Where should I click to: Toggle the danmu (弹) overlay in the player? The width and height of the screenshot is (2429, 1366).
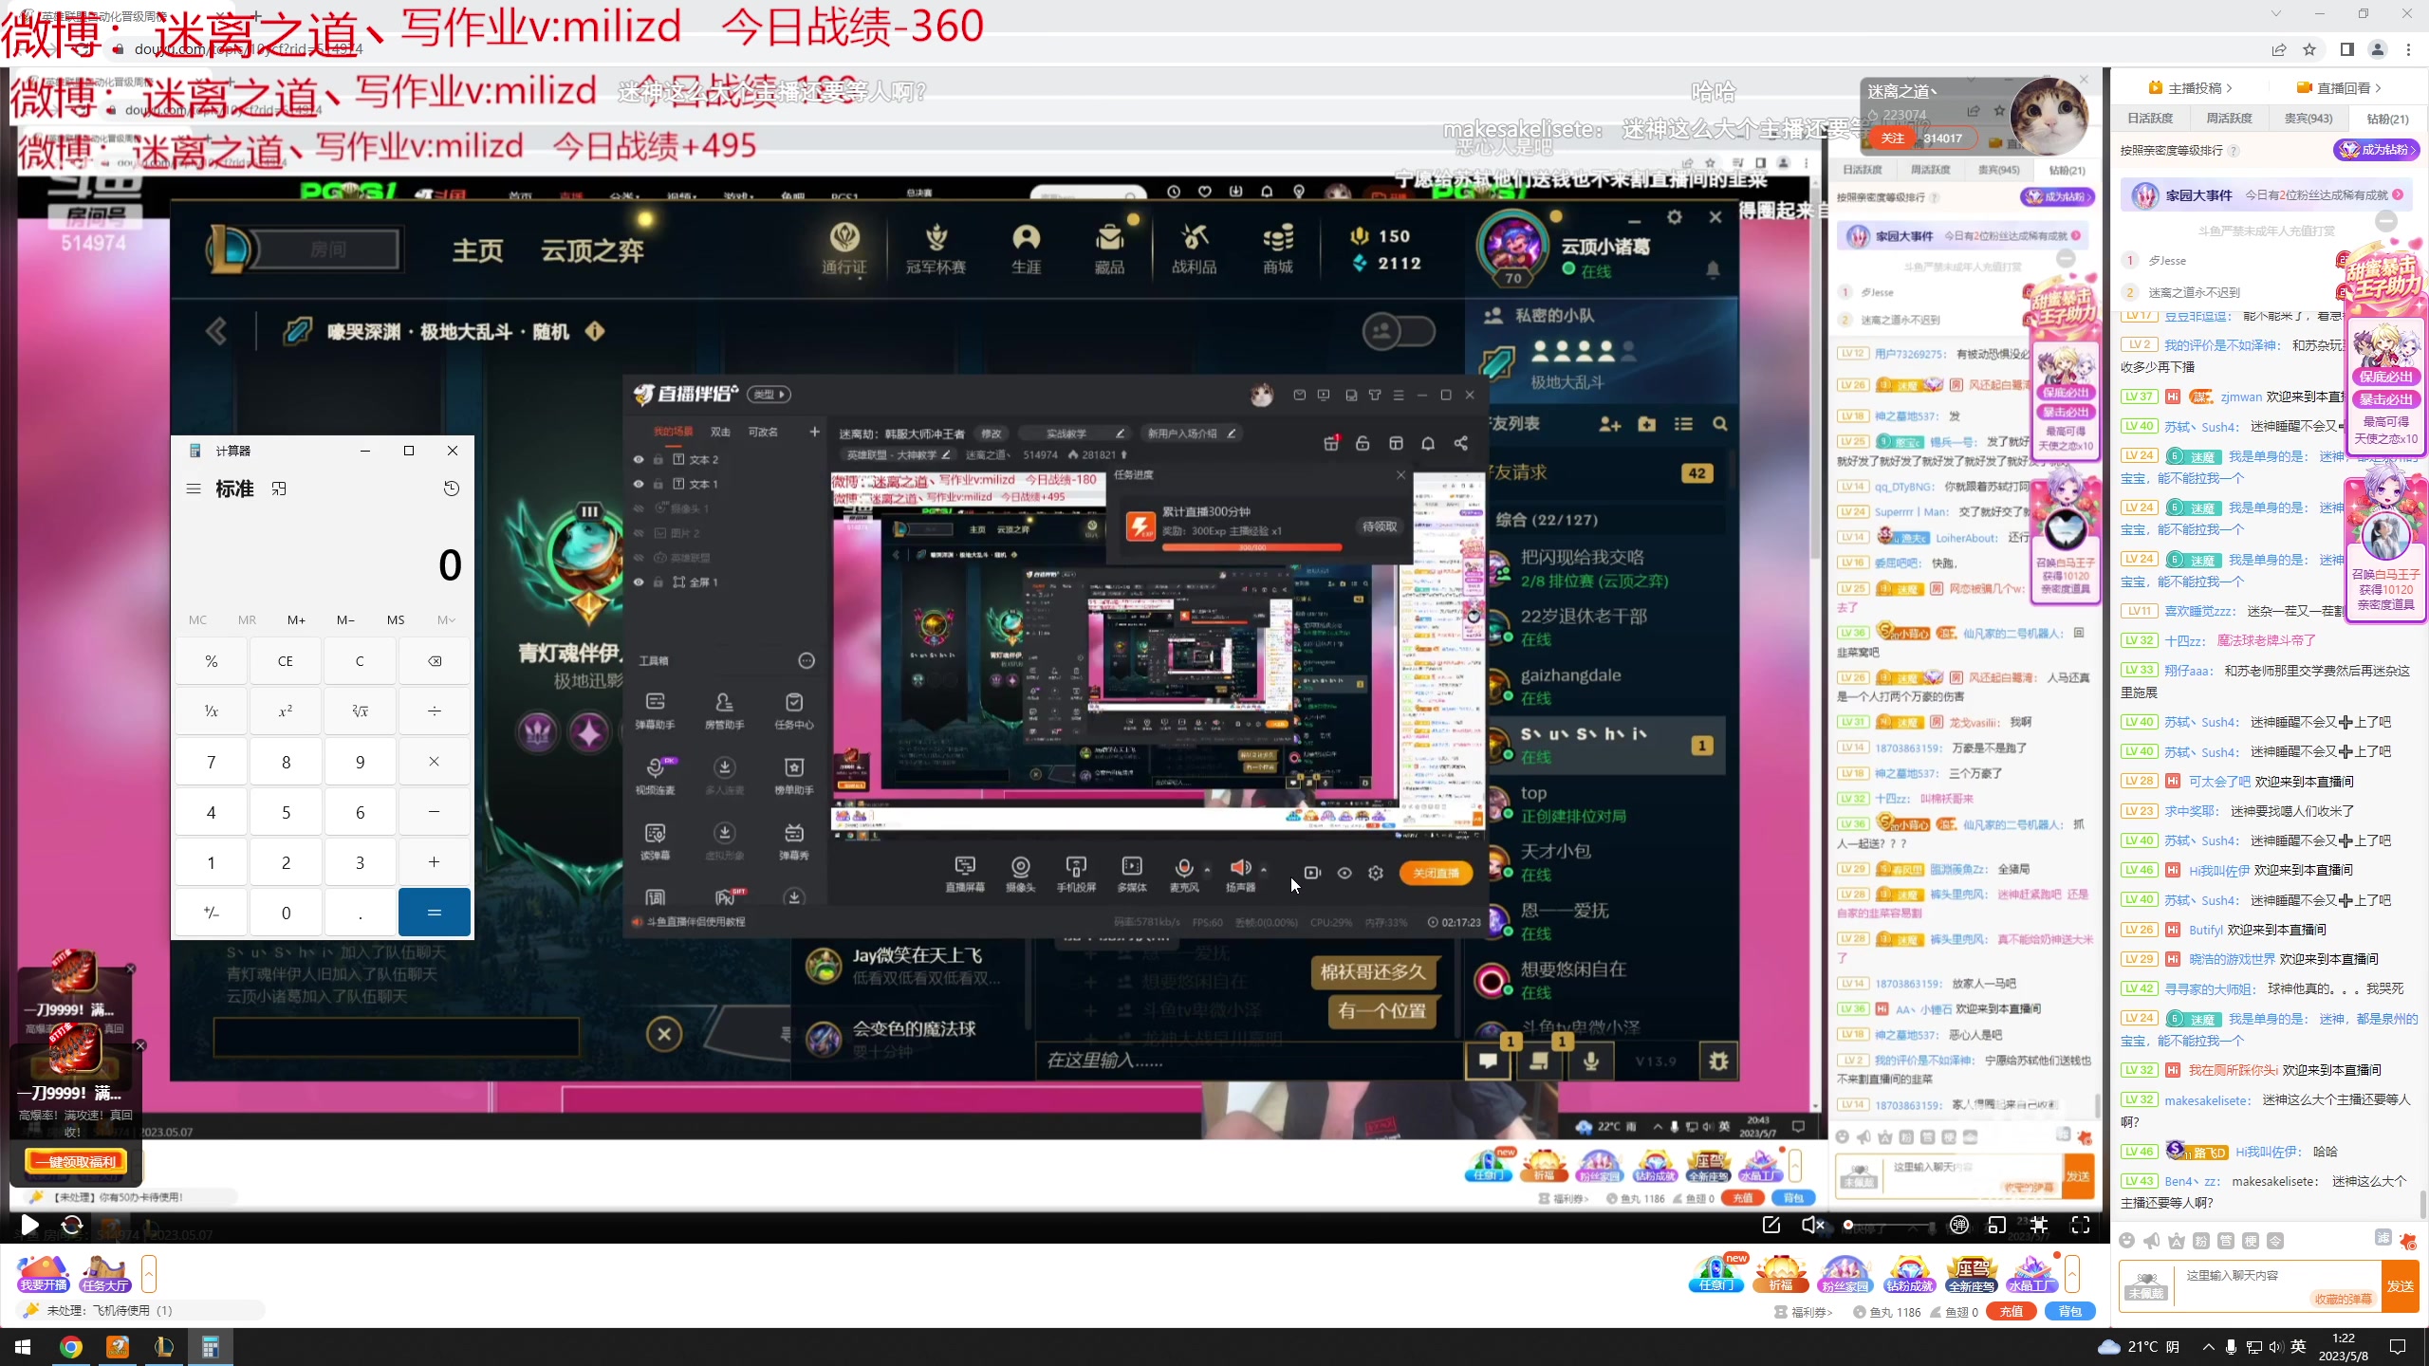[1959, 1225]
